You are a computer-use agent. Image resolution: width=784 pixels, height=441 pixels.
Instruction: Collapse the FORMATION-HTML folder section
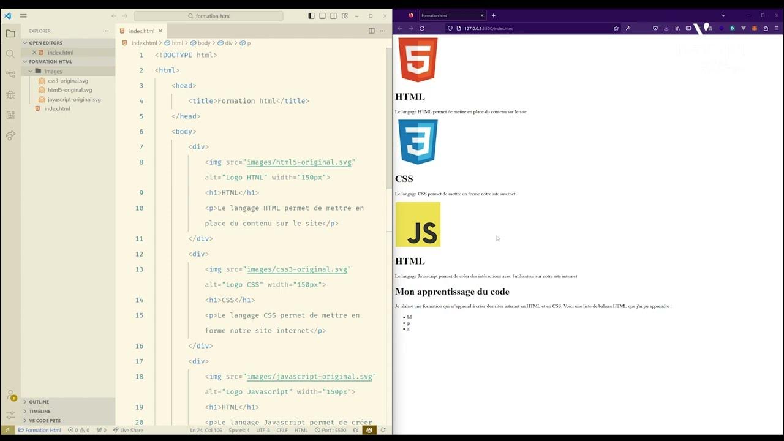68,62
